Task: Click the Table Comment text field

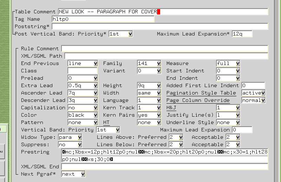Action: (163, 12)
